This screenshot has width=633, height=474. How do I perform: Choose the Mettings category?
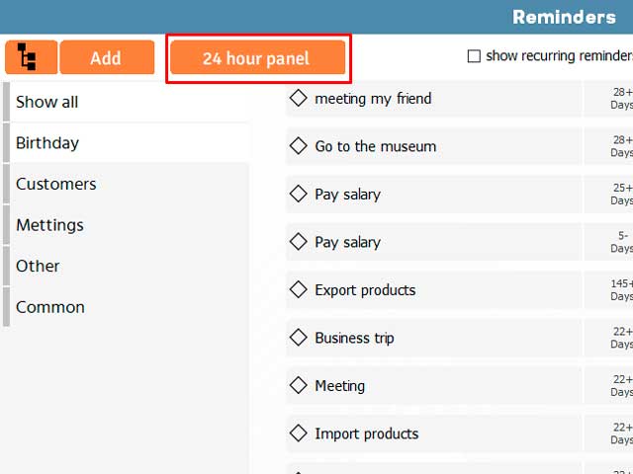pyautogui.click(x=127, y=225)
